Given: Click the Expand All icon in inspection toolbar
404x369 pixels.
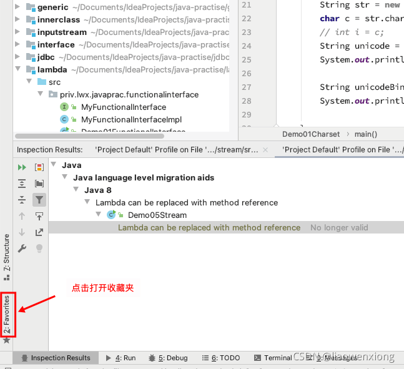Looking at the screenshot, I should pyautogui.click(x=22, y=184).
